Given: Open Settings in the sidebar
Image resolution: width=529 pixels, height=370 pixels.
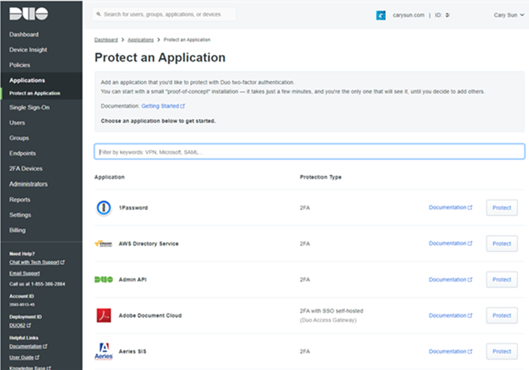Looking at the screenshot, I should tap(20, 214).
